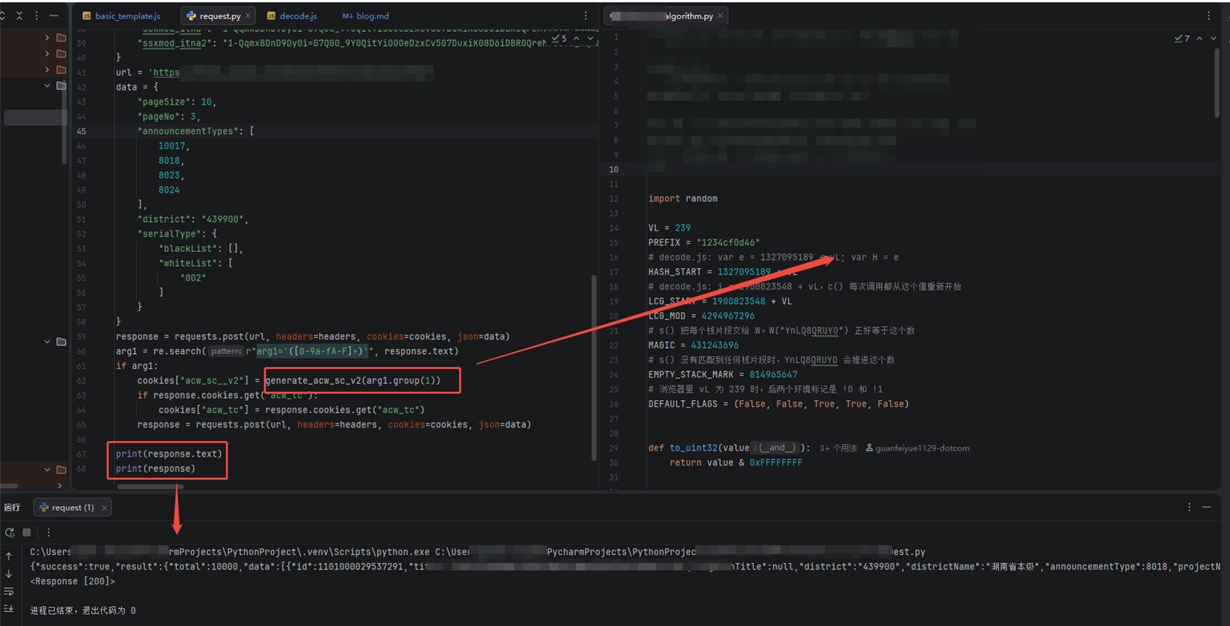Go to next problem in algorithm.py
Screen dimensions: 1230x626
point(1213,39)
